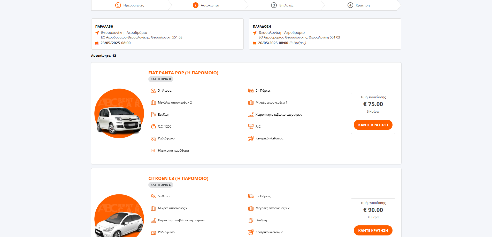Click return date 26/05/2025 08:00
The image size is (492, 237).
point(273,43)
